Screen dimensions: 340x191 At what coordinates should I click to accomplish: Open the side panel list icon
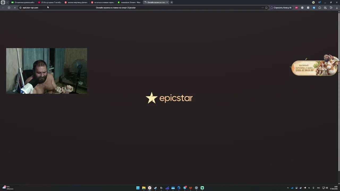(x=319, y=2)
